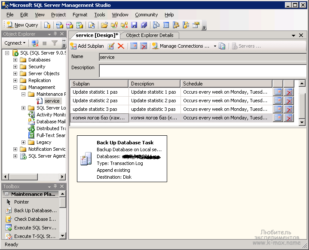Image resolution: width=309 pixels, height=250 pixels.
Task: Expand the Security node
Action: (15, 67)
